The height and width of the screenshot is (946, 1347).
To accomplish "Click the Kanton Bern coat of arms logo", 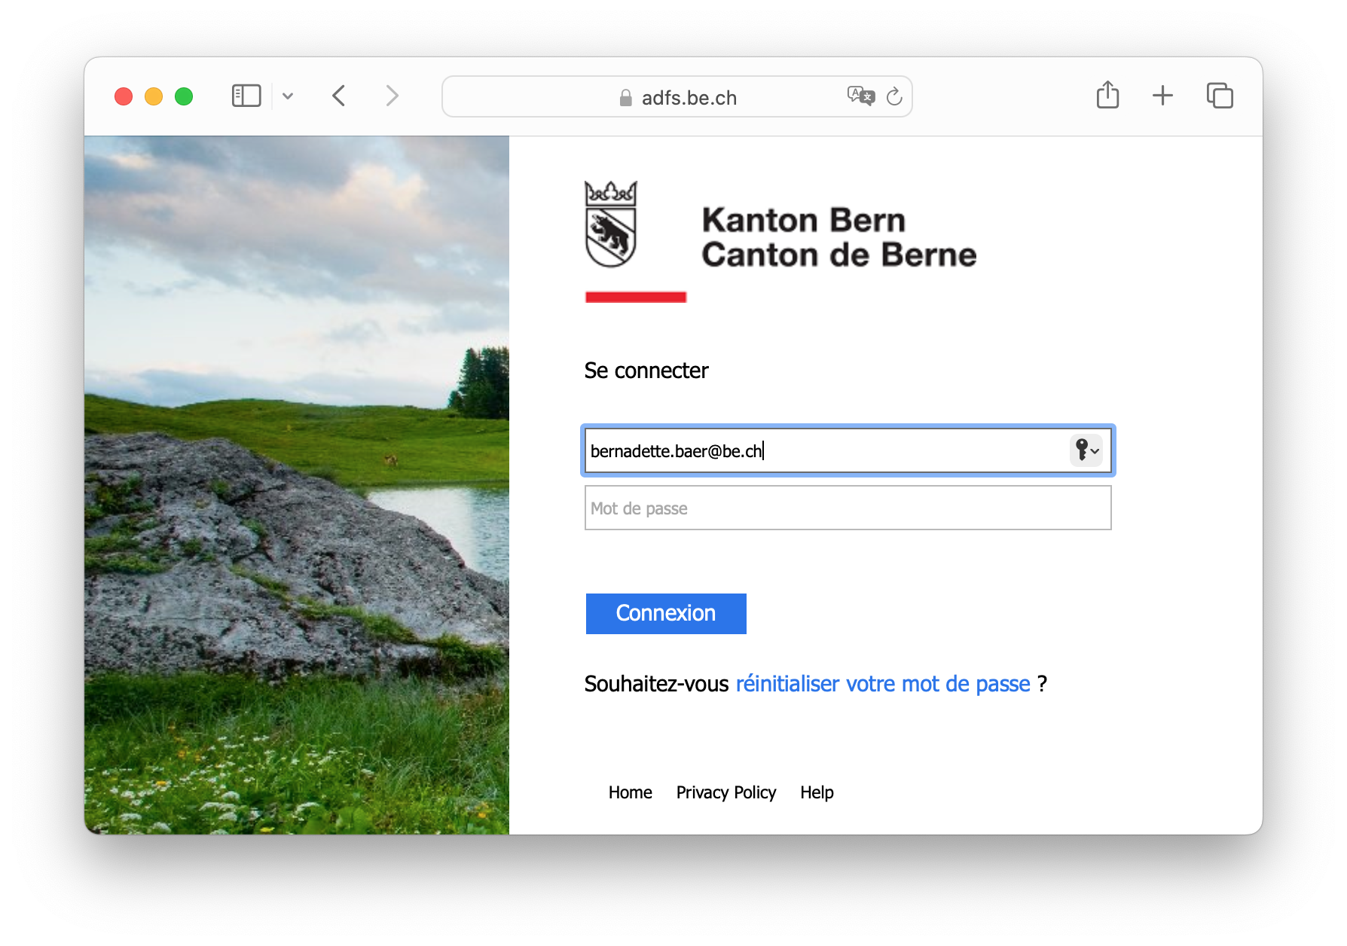I will 611,225.
